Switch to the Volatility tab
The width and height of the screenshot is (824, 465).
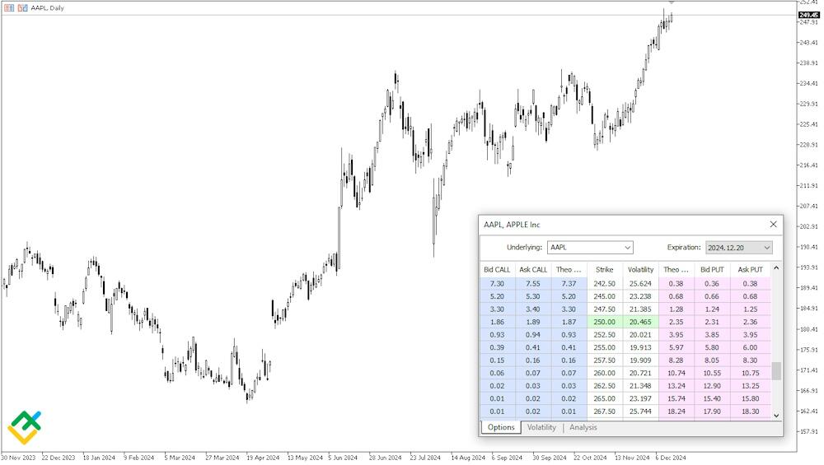[541, 427]
